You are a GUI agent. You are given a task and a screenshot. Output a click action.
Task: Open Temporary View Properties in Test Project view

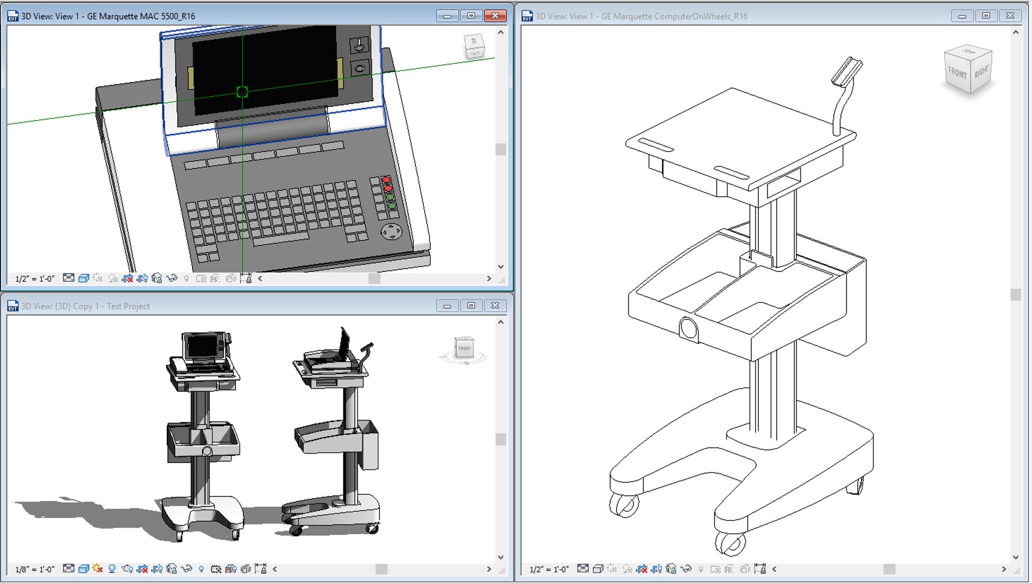tap(216, 568)
